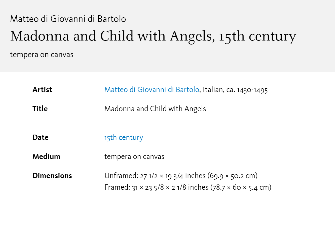Click the '(69.9 × 50.2 cm)' unframed metric size

click(233, 176)
